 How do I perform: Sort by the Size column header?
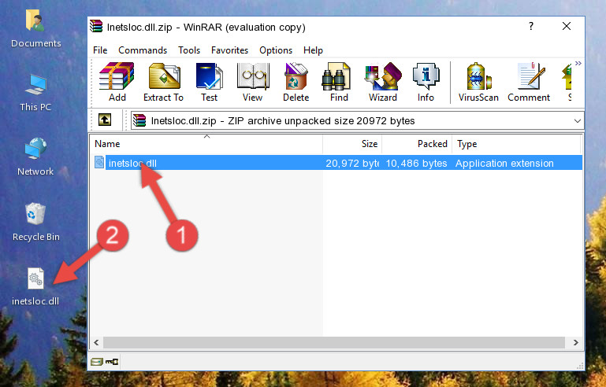(x=352, y=144)
